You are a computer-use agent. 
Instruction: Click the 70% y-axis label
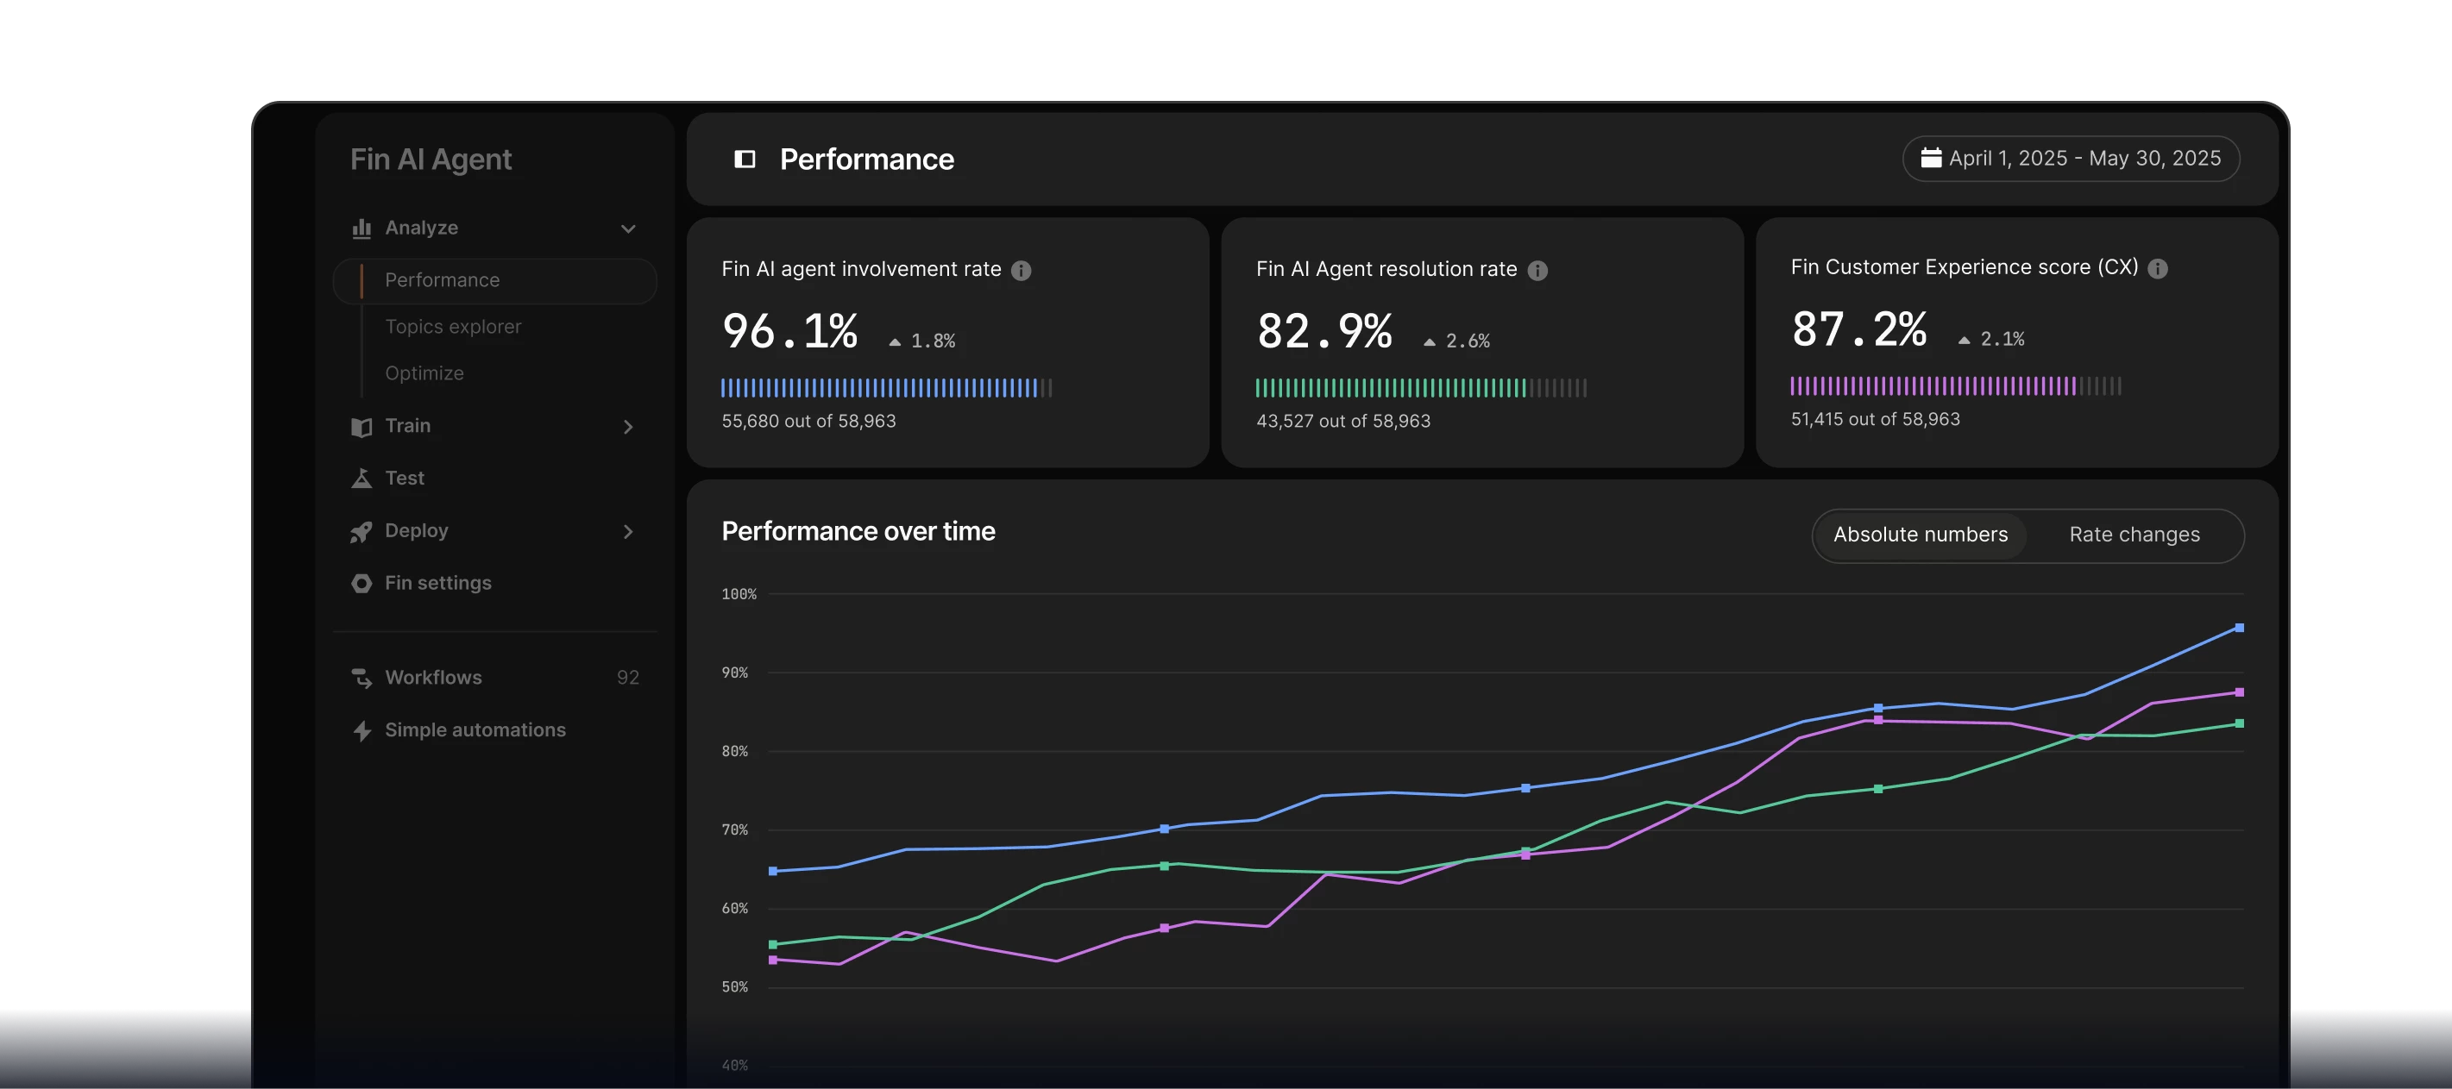coord(734,830)
